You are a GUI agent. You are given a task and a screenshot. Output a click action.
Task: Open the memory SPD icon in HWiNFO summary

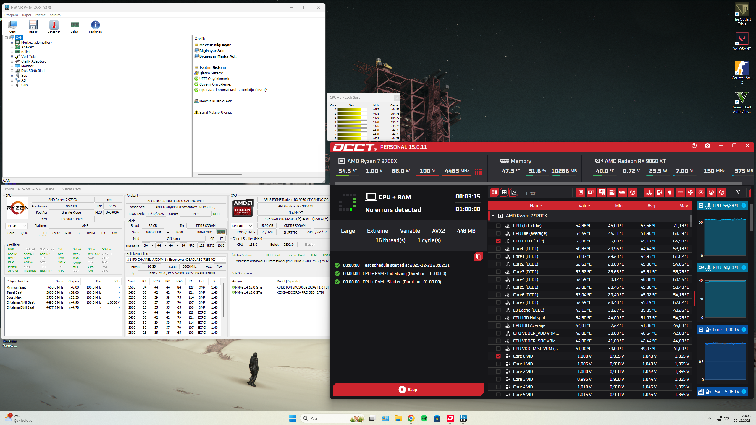(x=221, y=232)
